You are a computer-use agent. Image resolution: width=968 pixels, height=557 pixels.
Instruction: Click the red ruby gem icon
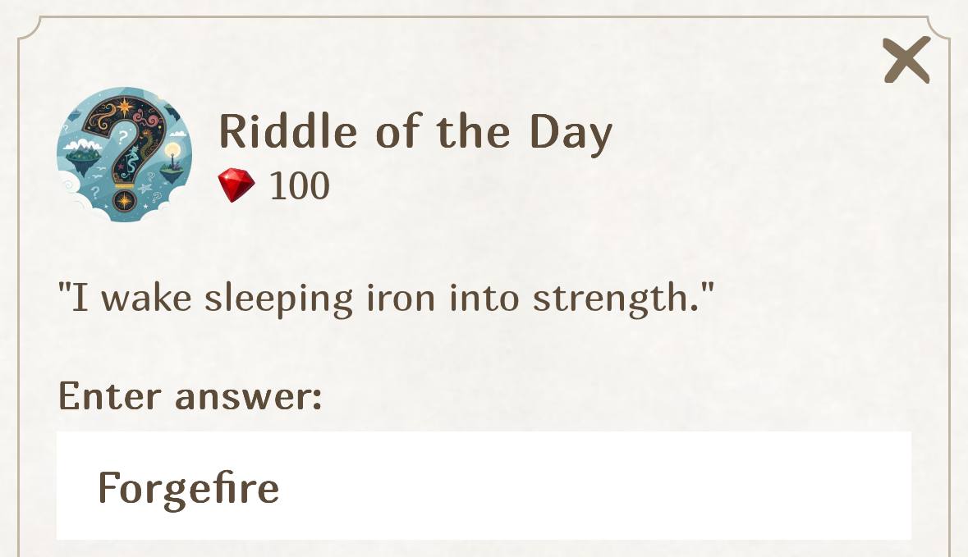(x=236, y=185)
